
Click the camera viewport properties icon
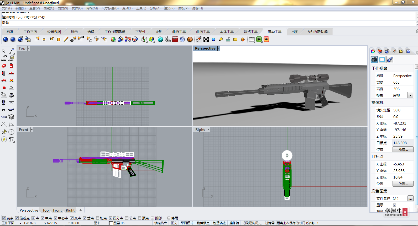tap(374, 60)
